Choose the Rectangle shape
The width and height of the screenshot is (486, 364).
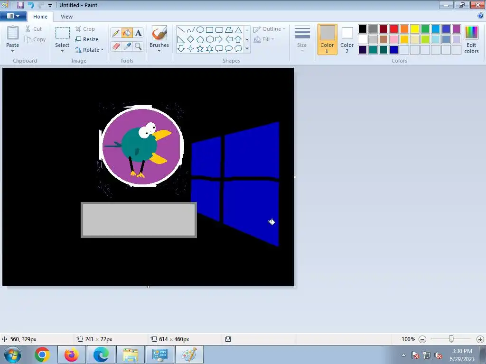pyautogui.click(x=209, y=30)
